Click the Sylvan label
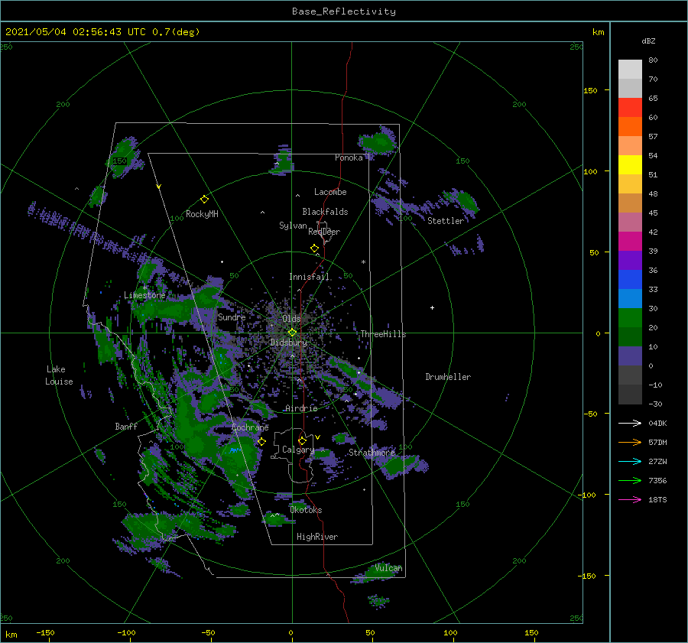Image resolution: width=688 pixels, height=643 pixels. (x=293, y=226)
